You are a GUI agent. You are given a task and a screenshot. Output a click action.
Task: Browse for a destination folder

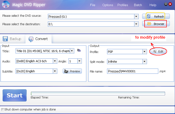click(x=156, y=24)
